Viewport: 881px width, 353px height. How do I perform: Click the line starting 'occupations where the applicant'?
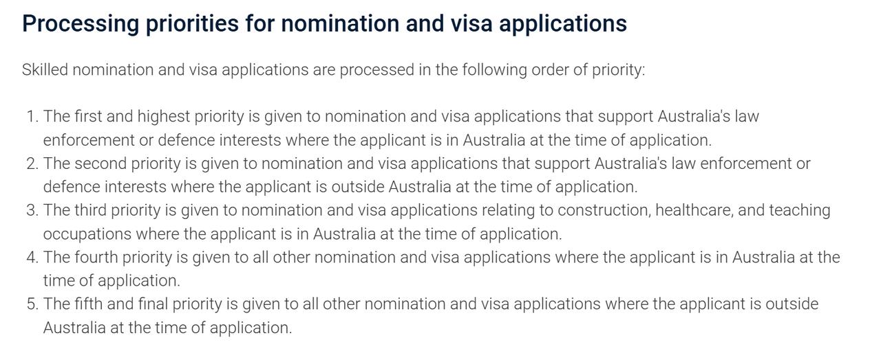pos(303,234)
